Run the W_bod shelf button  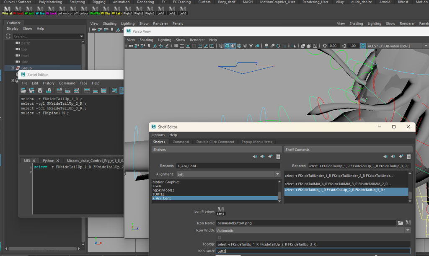(18, 10)
